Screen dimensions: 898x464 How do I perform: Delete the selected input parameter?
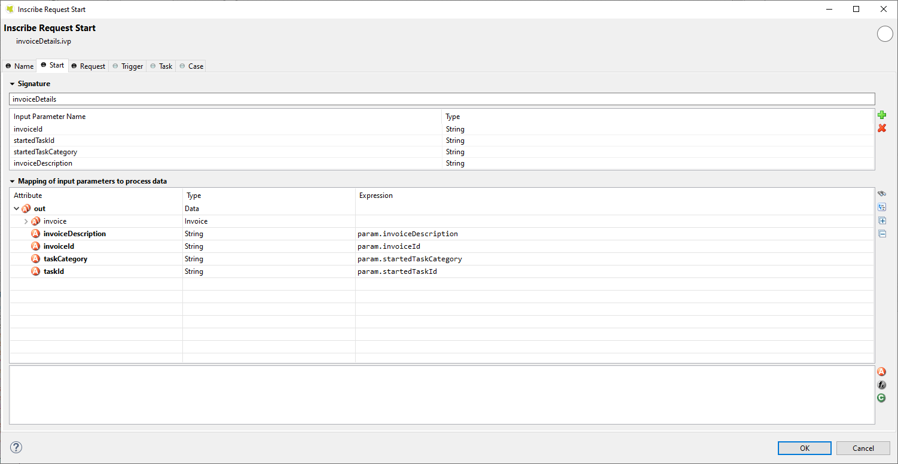[x=882, y=128]
